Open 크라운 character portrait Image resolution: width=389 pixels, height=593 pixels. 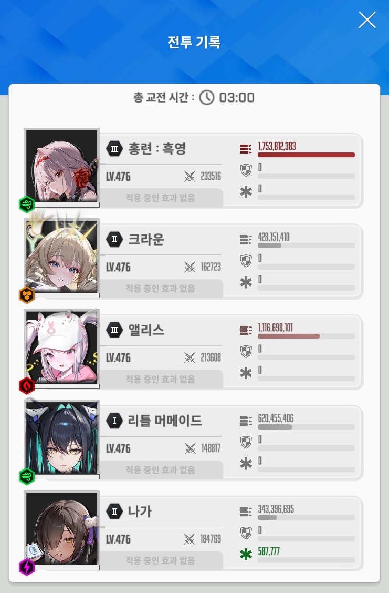[x=61, y=258]
